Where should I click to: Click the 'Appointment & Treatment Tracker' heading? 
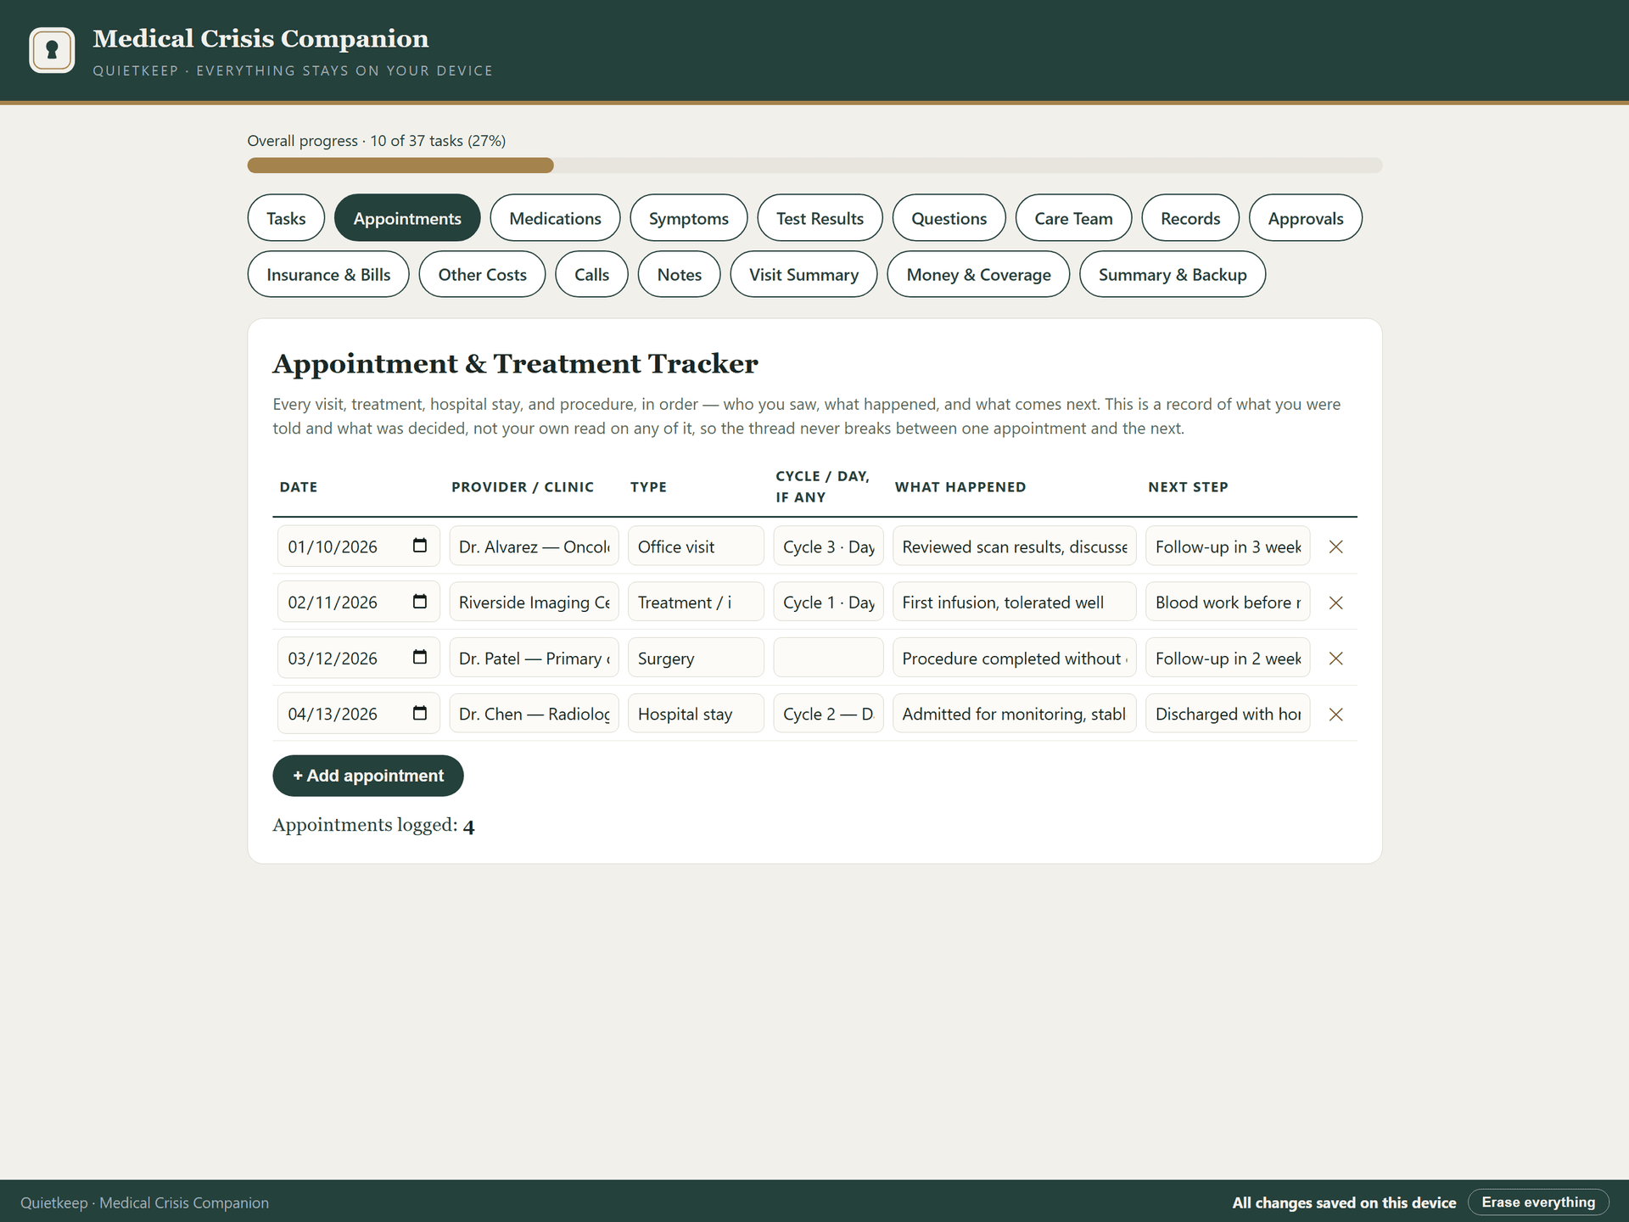(x=515, y=363)
